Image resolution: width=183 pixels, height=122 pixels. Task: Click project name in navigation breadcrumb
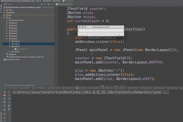(x=18, y=1)
